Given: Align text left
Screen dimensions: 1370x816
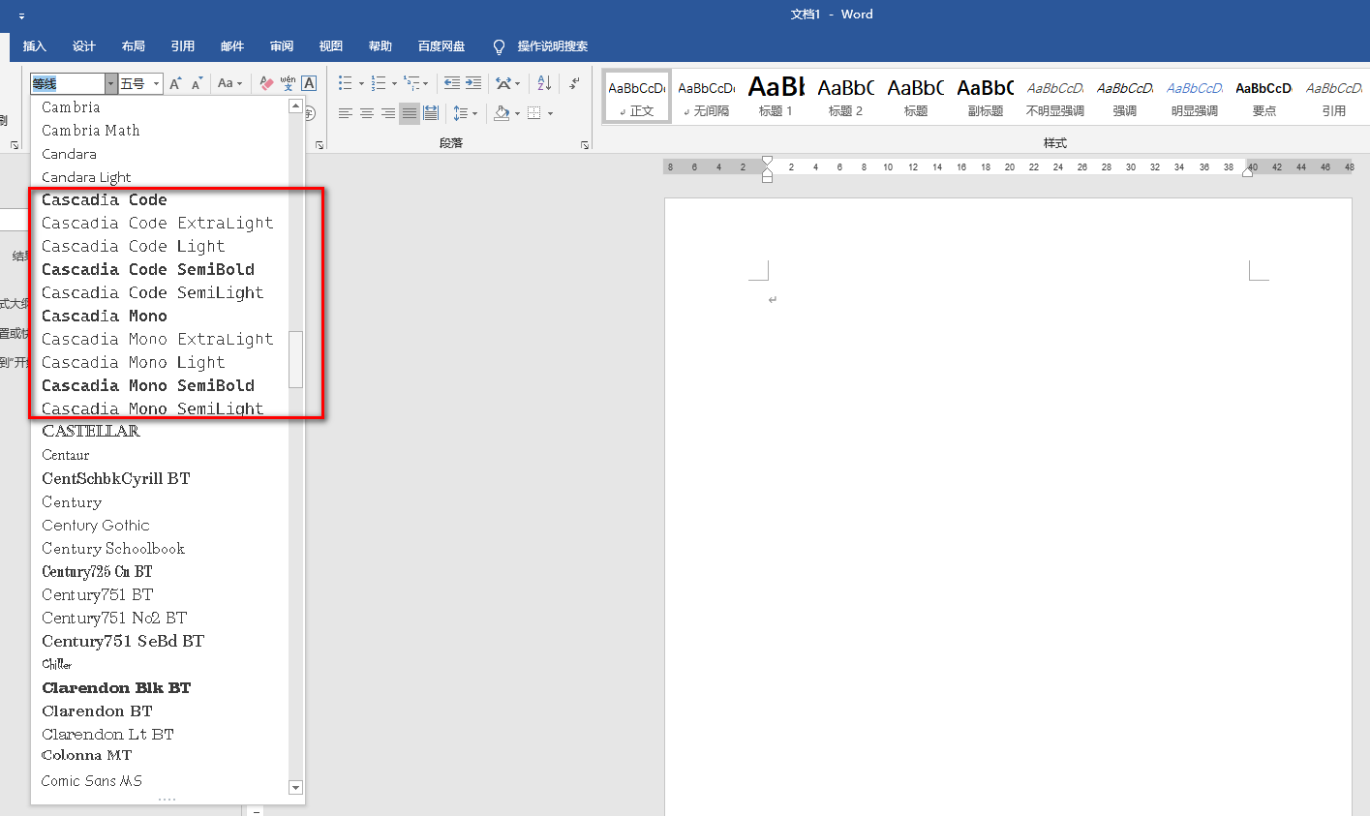Looking at the screenshot, I should 346,113.
